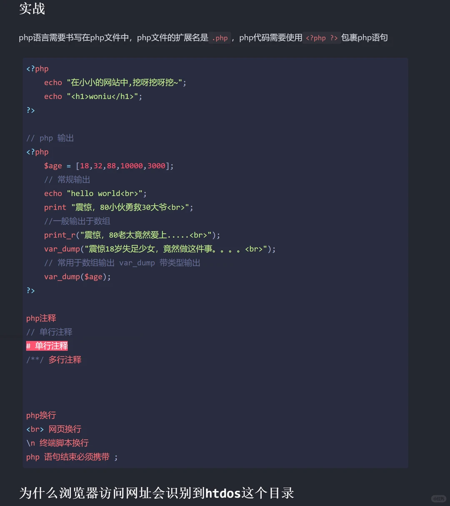Click the line // 单行注释
Image resolution: width=450 pixels, height=506 pixels.
point(49,332)
